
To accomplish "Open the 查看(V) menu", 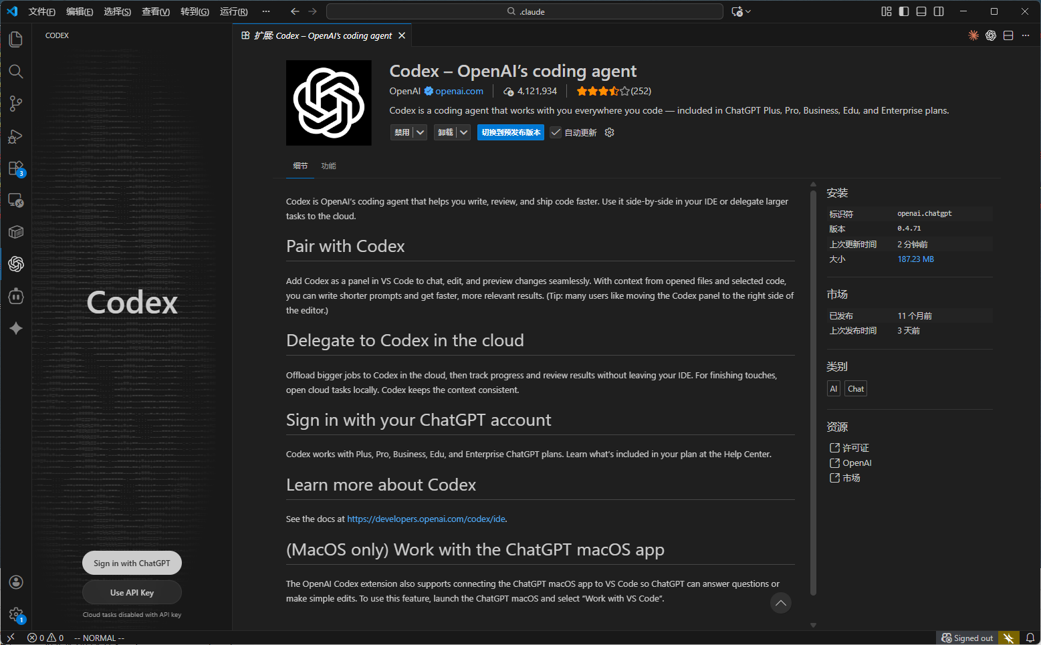I will pos(156,11).
